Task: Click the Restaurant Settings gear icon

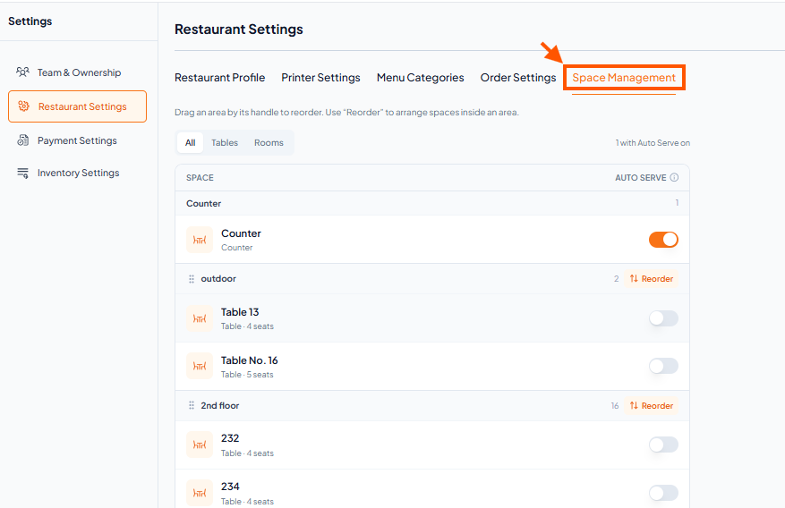Action: pyautogui.click(x=23, y=106)
